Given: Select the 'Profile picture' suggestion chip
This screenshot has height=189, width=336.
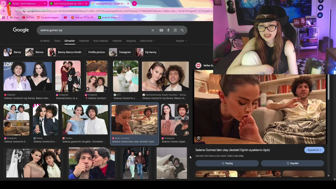Looking at the screenshot, I should coord(96,52).
